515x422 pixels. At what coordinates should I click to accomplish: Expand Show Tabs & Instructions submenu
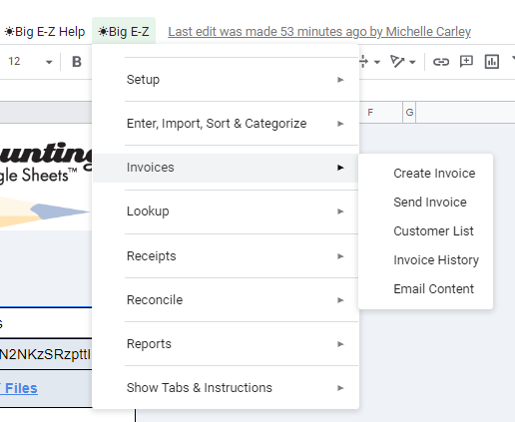pos(226,388)
